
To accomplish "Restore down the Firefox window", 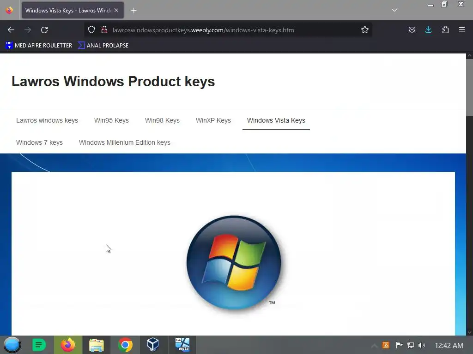I will click(444, 4).
